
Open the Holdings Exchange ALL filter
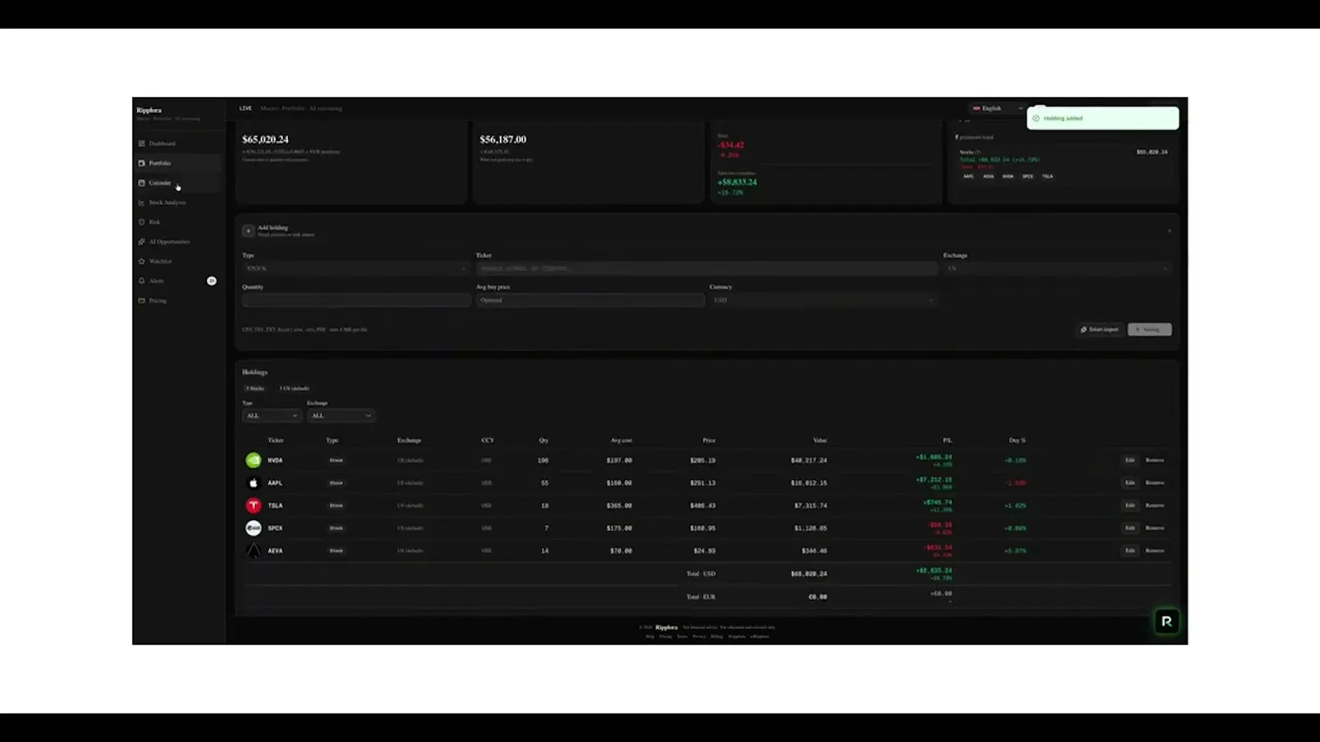341,416
